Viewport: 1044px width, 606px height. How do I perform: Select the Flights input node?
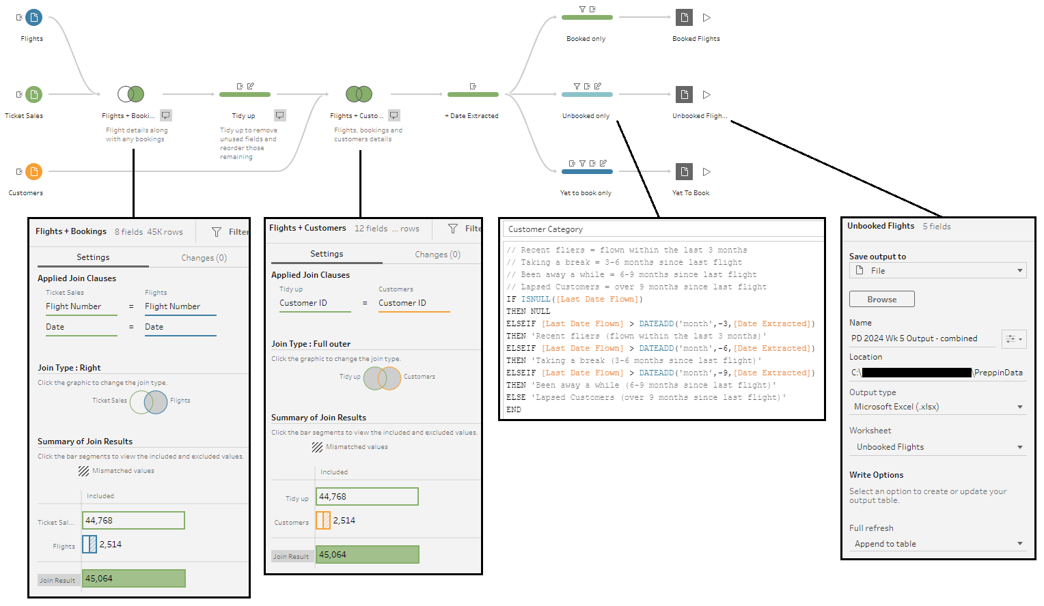33,18
